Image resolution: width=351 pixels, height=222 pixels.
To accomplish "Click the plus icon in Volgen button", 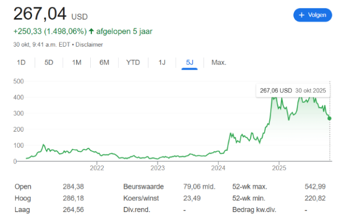I will pos(301,15).
